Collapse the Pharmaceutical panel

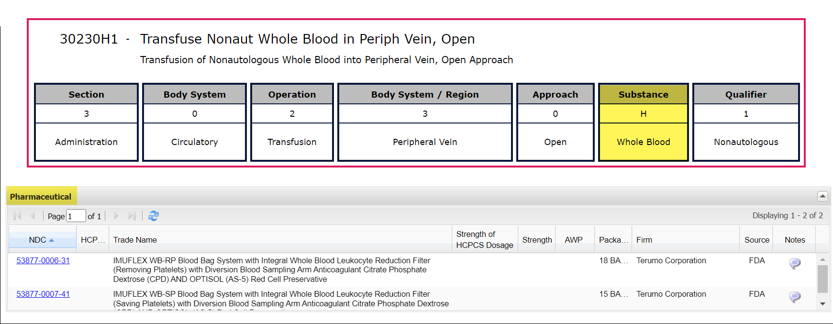[x=822, y=196]
